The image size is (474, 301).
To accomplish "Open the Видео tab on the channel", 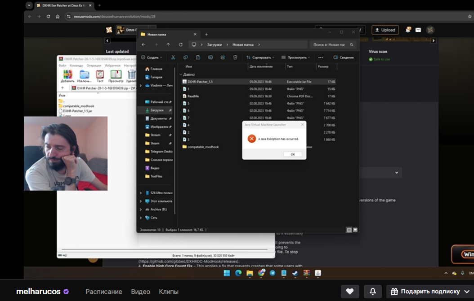I will (x=140, y=292).
